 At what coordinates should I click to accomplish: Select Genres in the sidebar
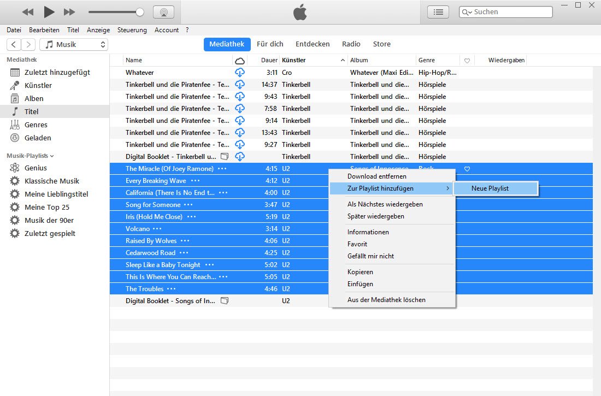click(x=55, y=125)
